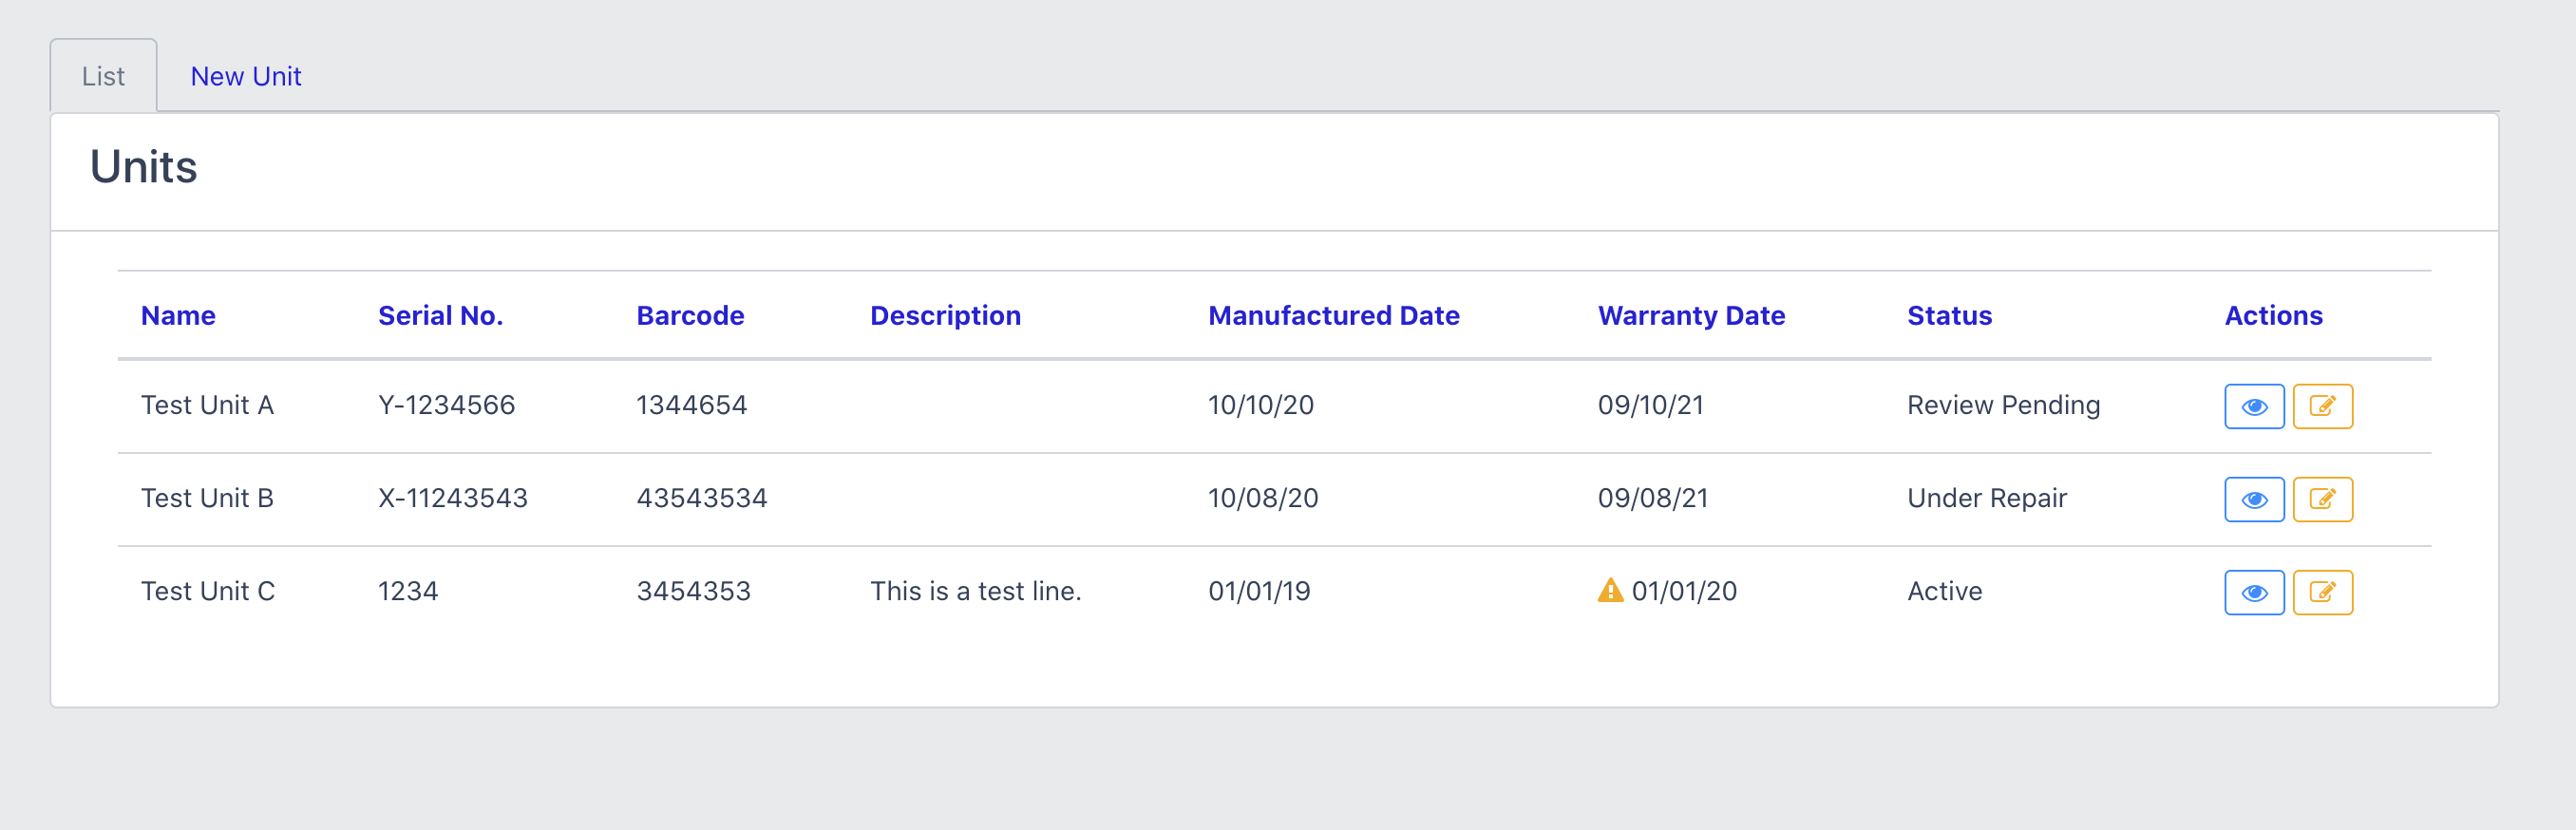
Task: Edit Test Unit B record
Action: 2321,499
